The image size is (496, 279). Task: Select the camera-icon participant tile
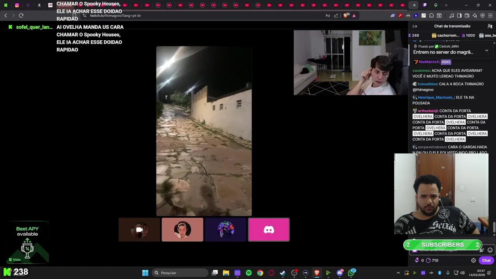click(x=139, y=230)
